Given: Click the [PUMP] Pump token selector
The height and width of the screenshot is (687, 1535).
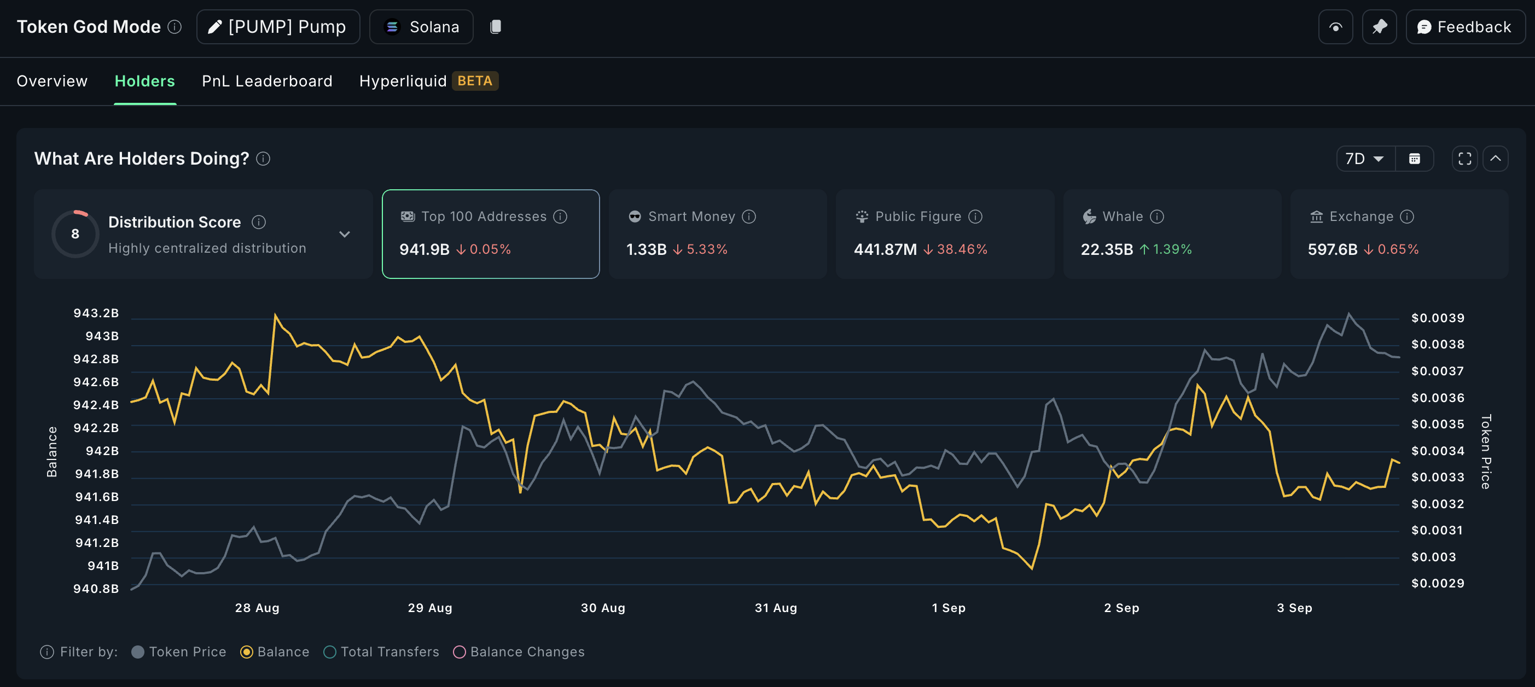Looking at the screenshot, I should tap(278, 27).
